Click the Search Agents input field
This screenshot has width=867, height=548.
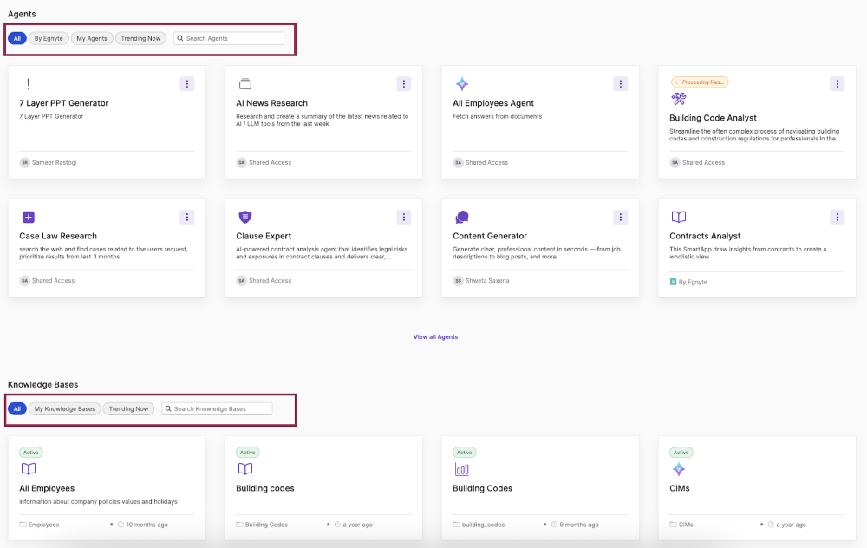pyautogui.click(x=232, y=38)
